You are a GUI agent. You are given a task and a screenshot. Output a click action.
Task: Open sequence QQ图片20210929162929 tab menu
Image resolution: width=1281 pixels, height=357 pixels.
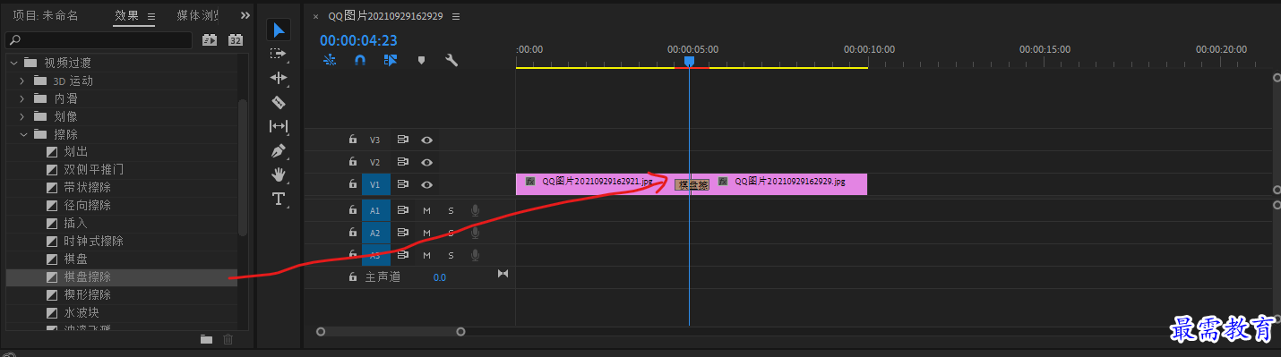[456, 16]
